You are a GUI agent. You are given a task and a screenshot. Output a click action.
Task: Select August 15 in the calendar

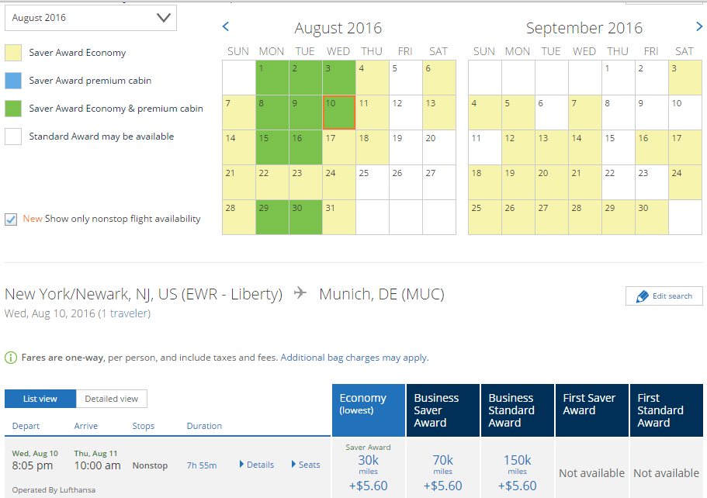coord(272,147)
